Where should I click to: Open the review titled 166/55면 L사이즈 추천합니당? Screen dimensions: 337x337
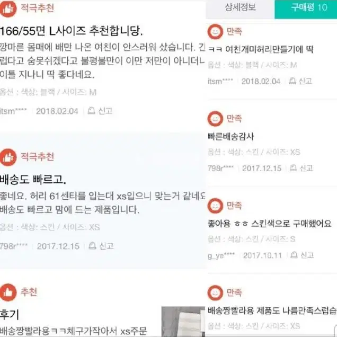point(71,31)
